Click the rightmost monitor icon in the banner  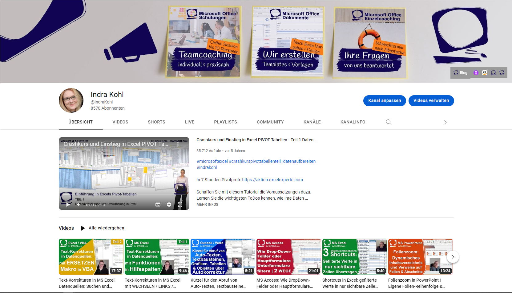point(502,73)
